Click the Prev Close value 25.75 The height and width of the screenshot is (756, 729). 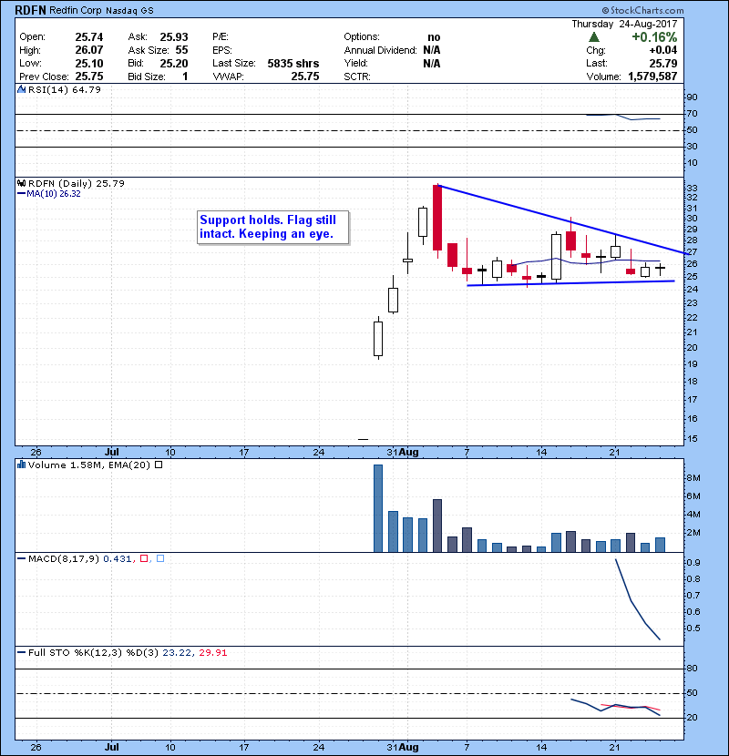(89, 77)
